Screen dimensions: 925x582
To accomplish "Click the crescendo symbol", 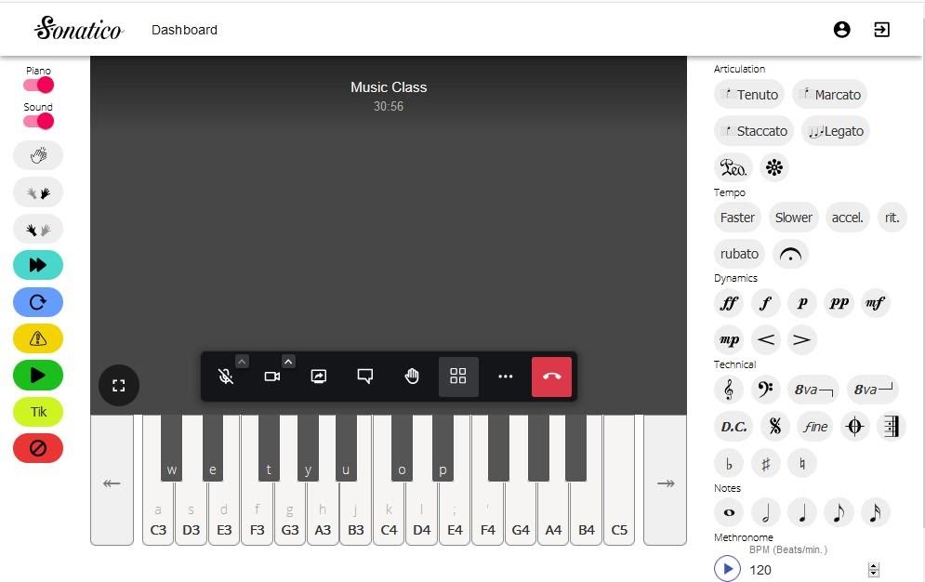I will (766, 339).
